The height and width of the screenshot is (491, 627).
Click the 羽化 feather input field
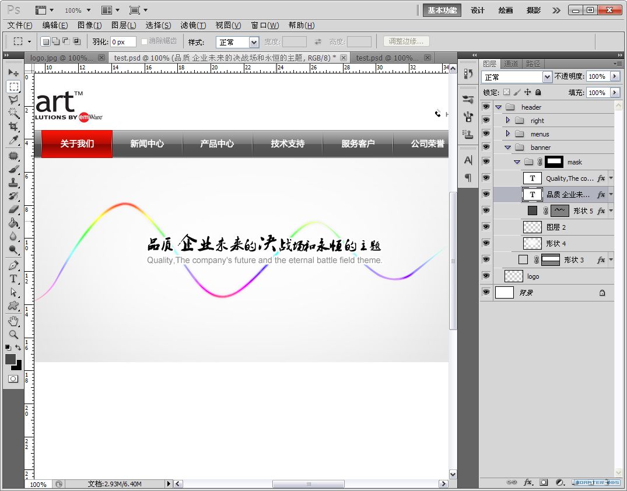123,41
